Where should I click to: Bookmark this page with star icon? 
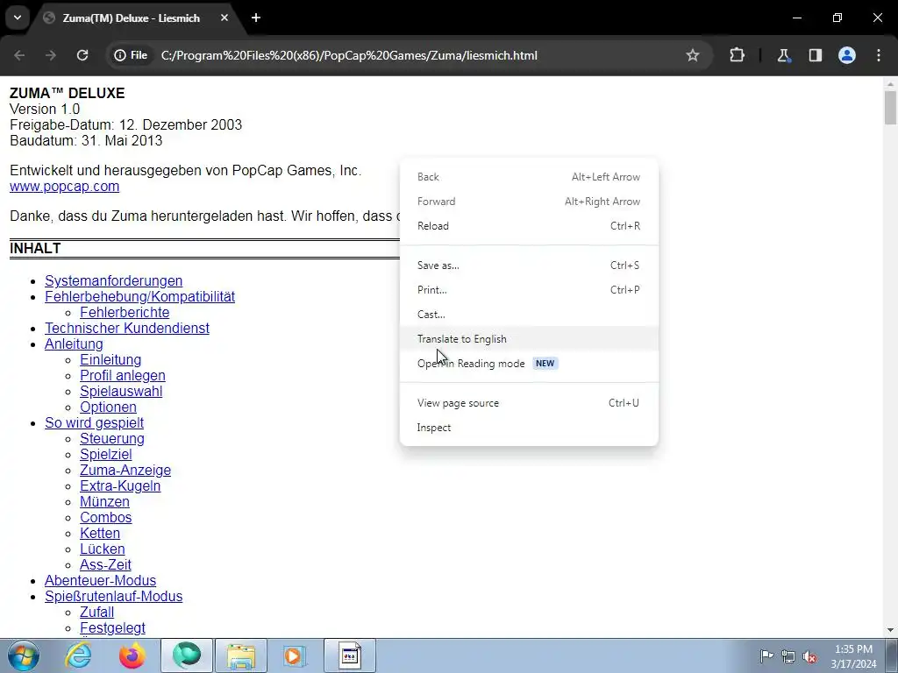[693, 55]
